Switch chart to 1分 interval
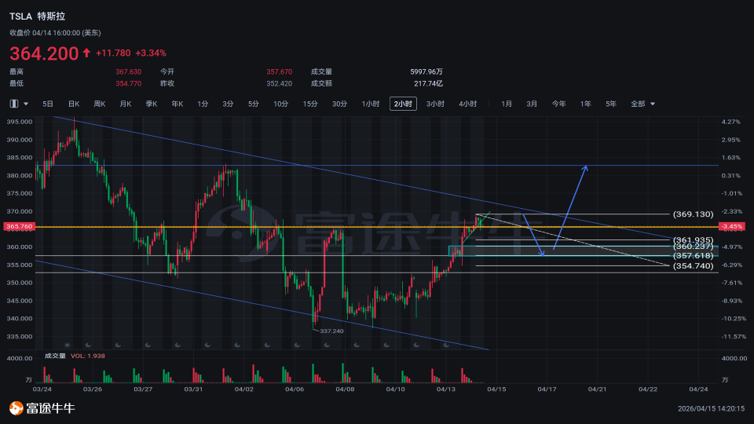This screenshot has width=754, height=424. pyautogui.click(x=203, y=104)
